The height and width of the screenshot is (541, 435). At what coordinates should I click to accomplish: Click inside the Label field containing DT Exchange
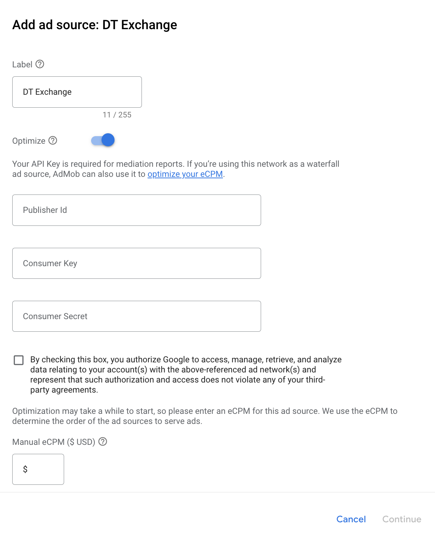point(77,92)
